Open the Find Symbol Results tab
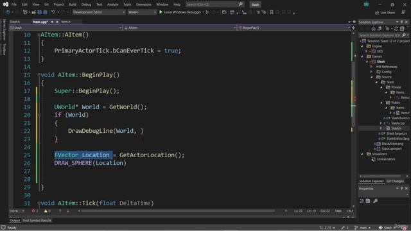The image size is (411, 231). (x=37, y=221)
